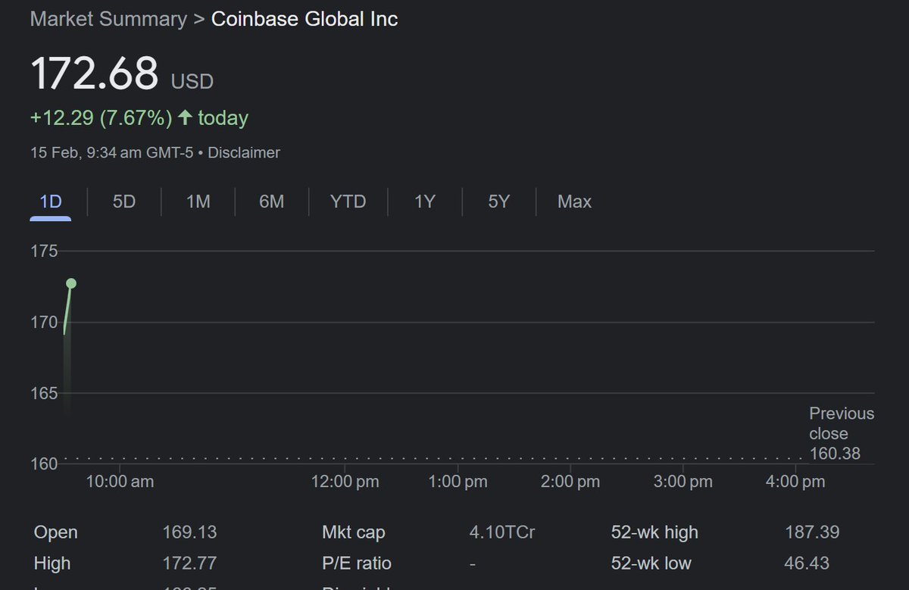Click the 2:00 pm x-axis label
Image resolution: width=909 pixels, height=590 pixels.
point(570,482)
